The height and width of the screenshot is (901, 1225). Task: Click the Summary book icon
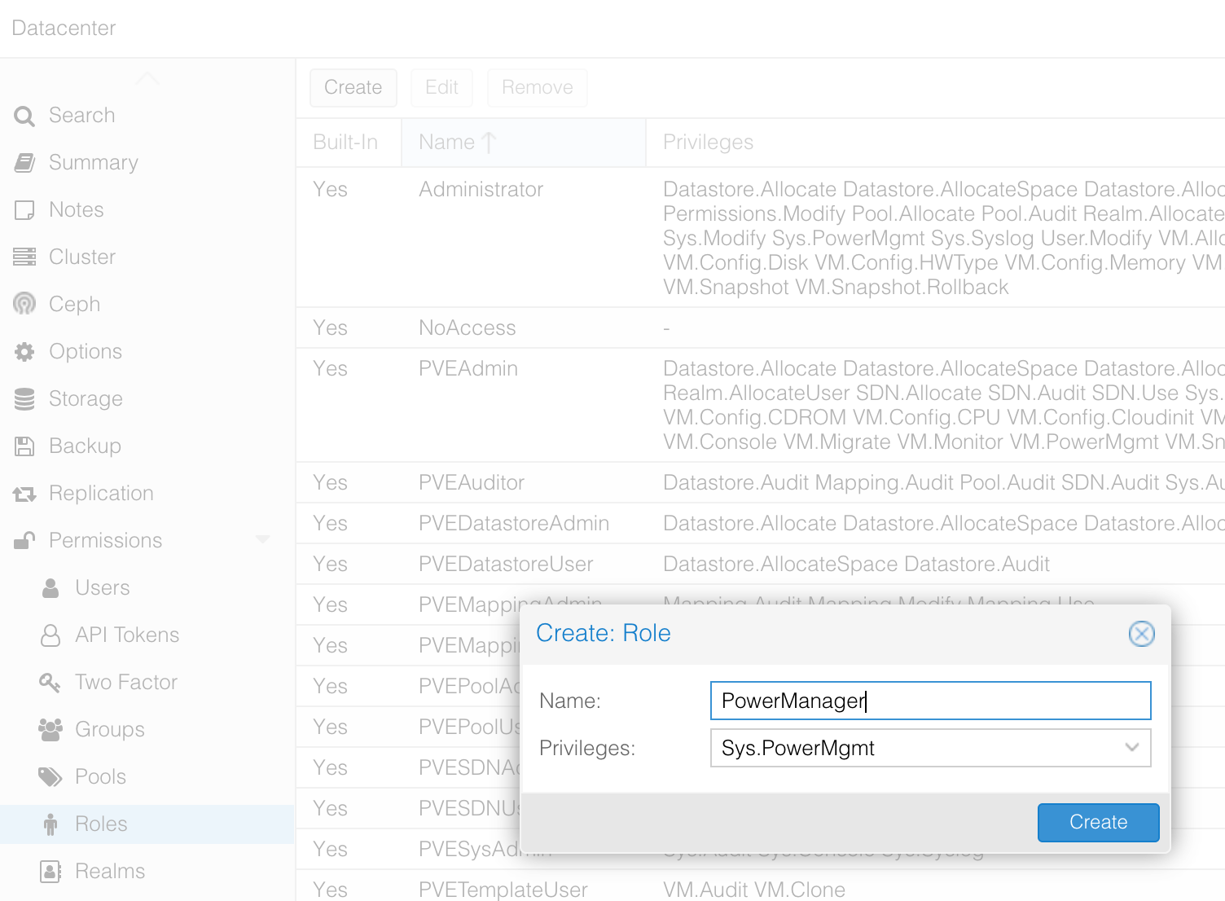coord(24,163)
